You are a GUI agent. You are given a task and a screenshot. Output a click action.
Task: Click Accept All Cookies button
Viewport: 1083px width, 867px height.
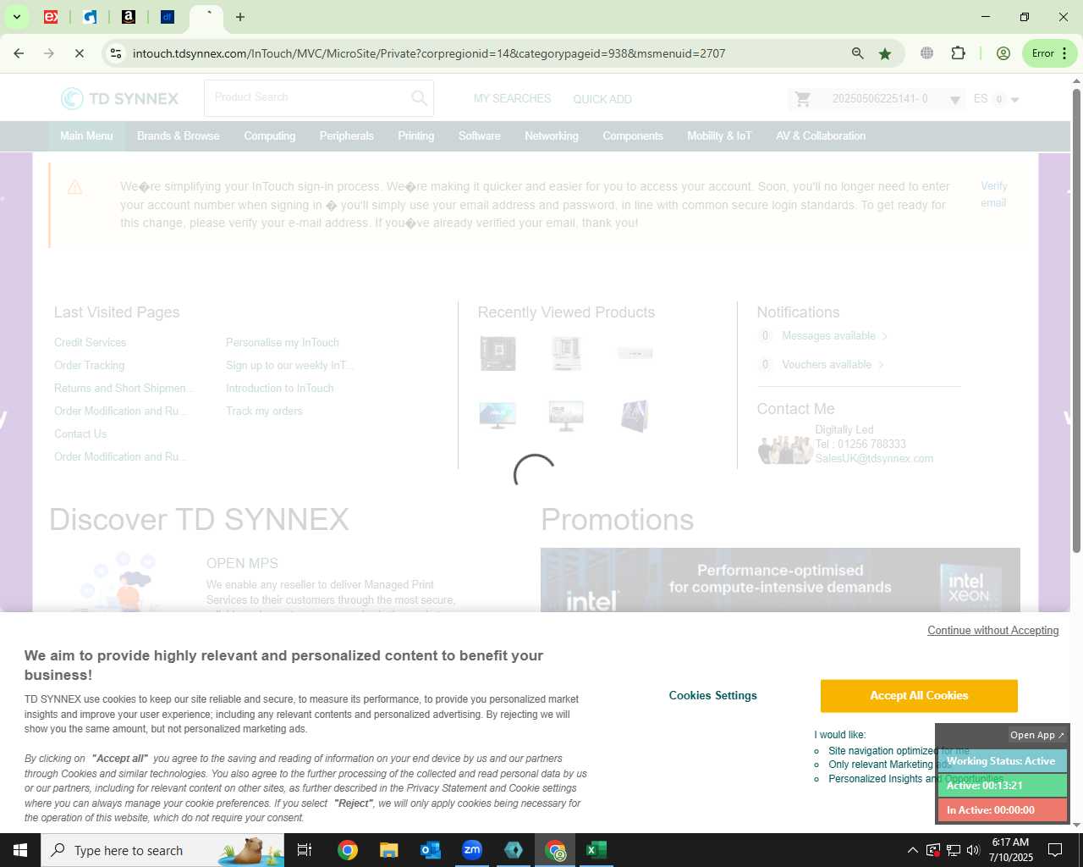coord(919,696)
